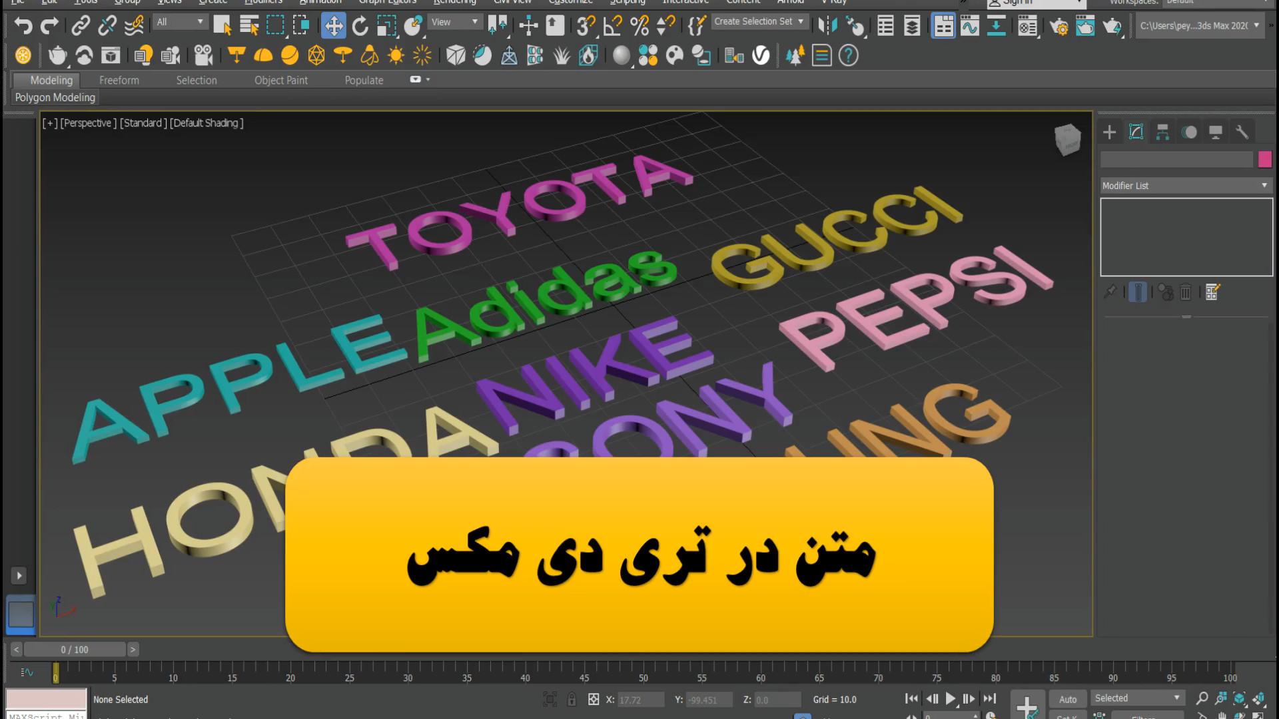Screen dimensions: 1279x719
Task: Switch to the Freeform ribbon tab
Action: click(x=119, y=80)
